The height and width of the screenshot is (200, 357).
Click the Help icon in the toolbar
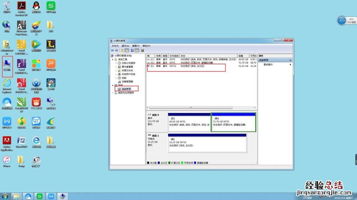tap(132, 50)
